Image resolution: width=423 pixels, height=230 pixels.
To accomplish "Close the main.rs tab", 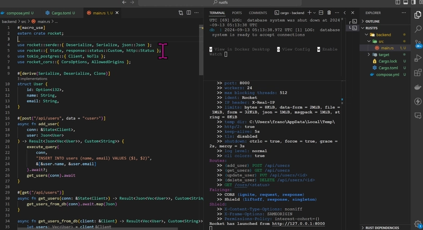I will pyautogui.click(x=117, y=13).
